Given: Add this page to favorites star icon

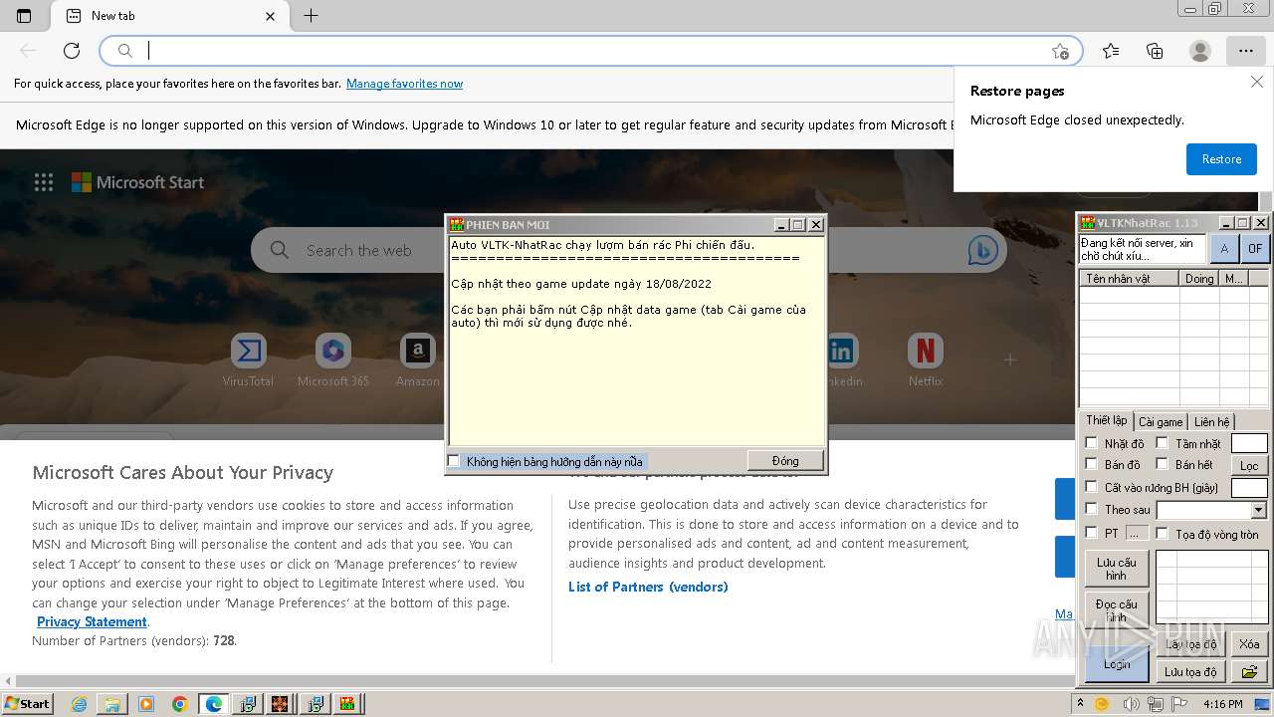Looking at the screenshot, I should click(x=1060, y=51).
